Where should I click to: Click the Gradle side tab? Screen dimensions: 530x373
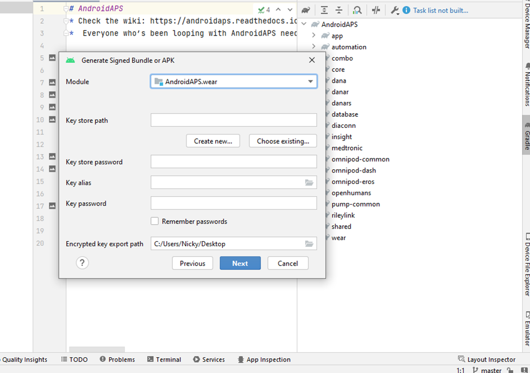pyautogui.click(x=527, y=135)
